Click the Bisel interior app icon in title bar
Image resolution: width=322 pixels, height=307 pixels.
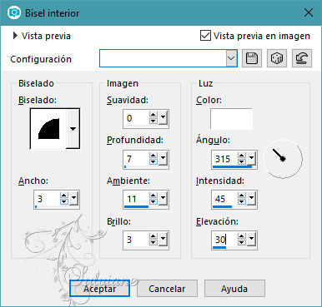[14, 12]
